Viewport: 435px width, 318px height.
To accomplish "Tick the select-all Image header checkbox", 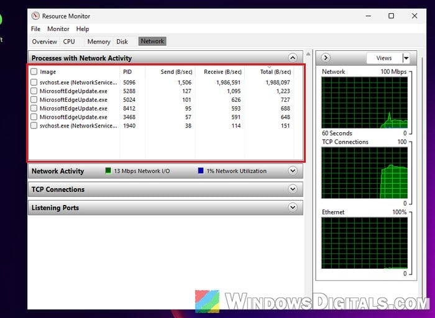I will click(x=34, y=71).
